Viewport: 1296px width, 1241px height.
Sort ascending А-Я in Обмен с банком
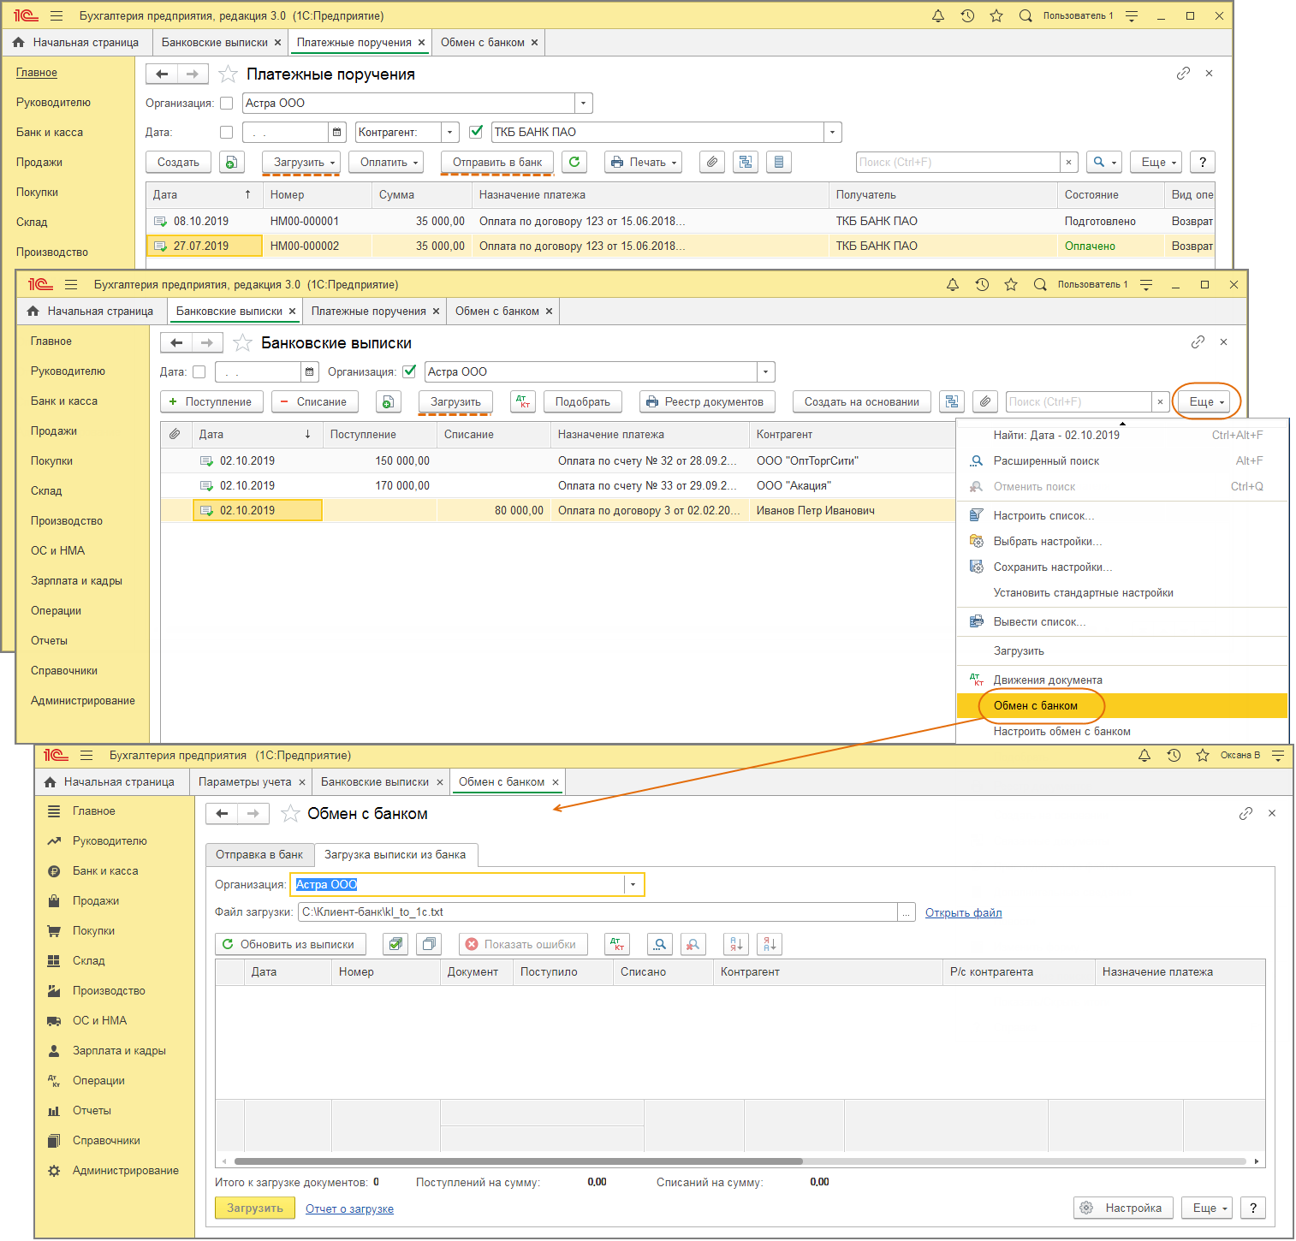[736, 944]
